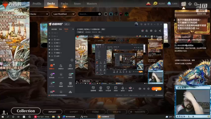This screenshot has height=119, width=211.
Task: Go to the Store tab
Action: (77, 4)
